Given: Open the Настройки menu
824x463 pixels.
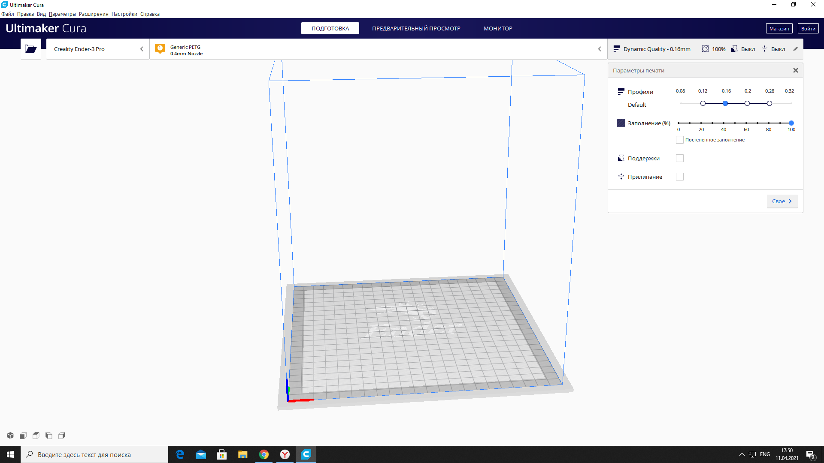Looking at the screenshot, I should 124,14.
